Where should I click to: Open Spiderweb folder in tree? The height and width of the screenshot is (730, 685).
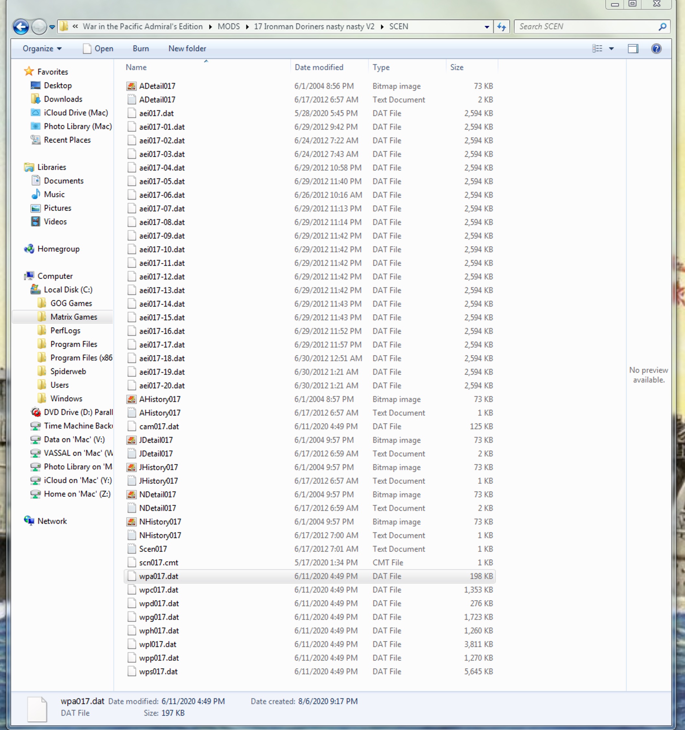68,371
